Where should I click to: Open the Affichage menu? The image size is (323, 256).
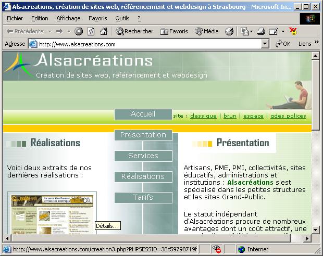pos(68,19)
